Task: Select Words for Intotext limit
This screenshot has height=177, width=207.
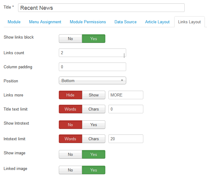Action: [70, 139]
